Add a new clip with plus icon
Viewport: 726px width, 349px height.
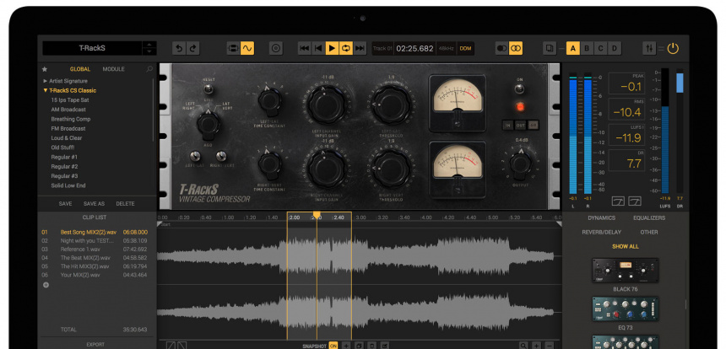[x=46, y=285]
